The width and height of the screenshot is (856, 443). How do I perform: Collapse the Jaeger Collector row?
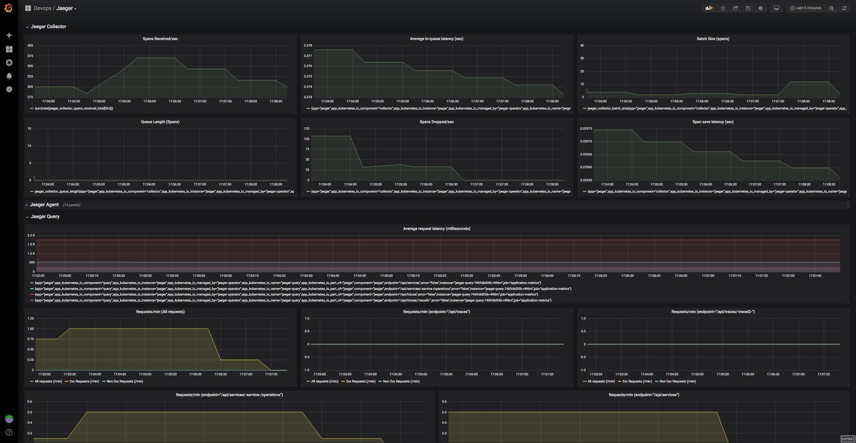point(48,26)
